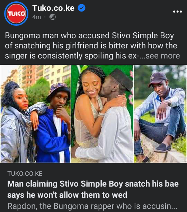Click headline line 'says he won't allow them to wed'
The height and width of the screenshot is (212, 187).
click(x=67, y=195)
